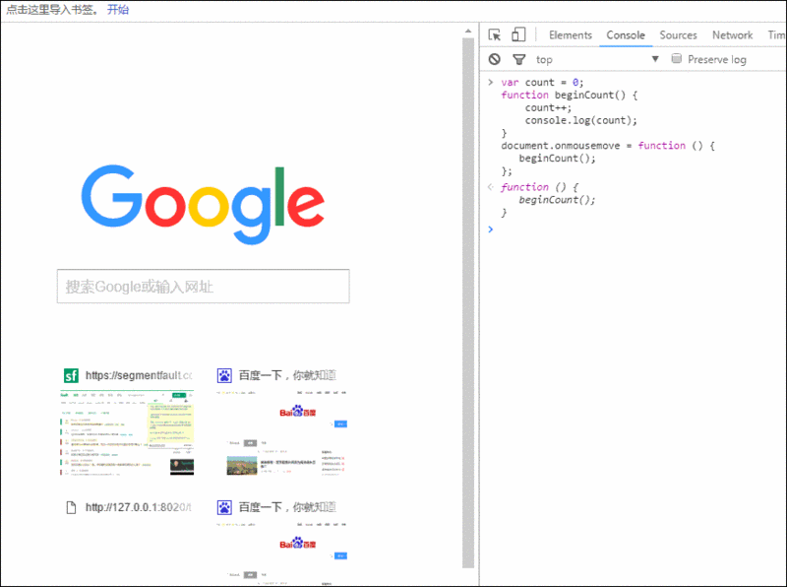The width and height of the screenshot is (787, 587).
Task: Open the console filter funnel icon
Action: [519, 60]
